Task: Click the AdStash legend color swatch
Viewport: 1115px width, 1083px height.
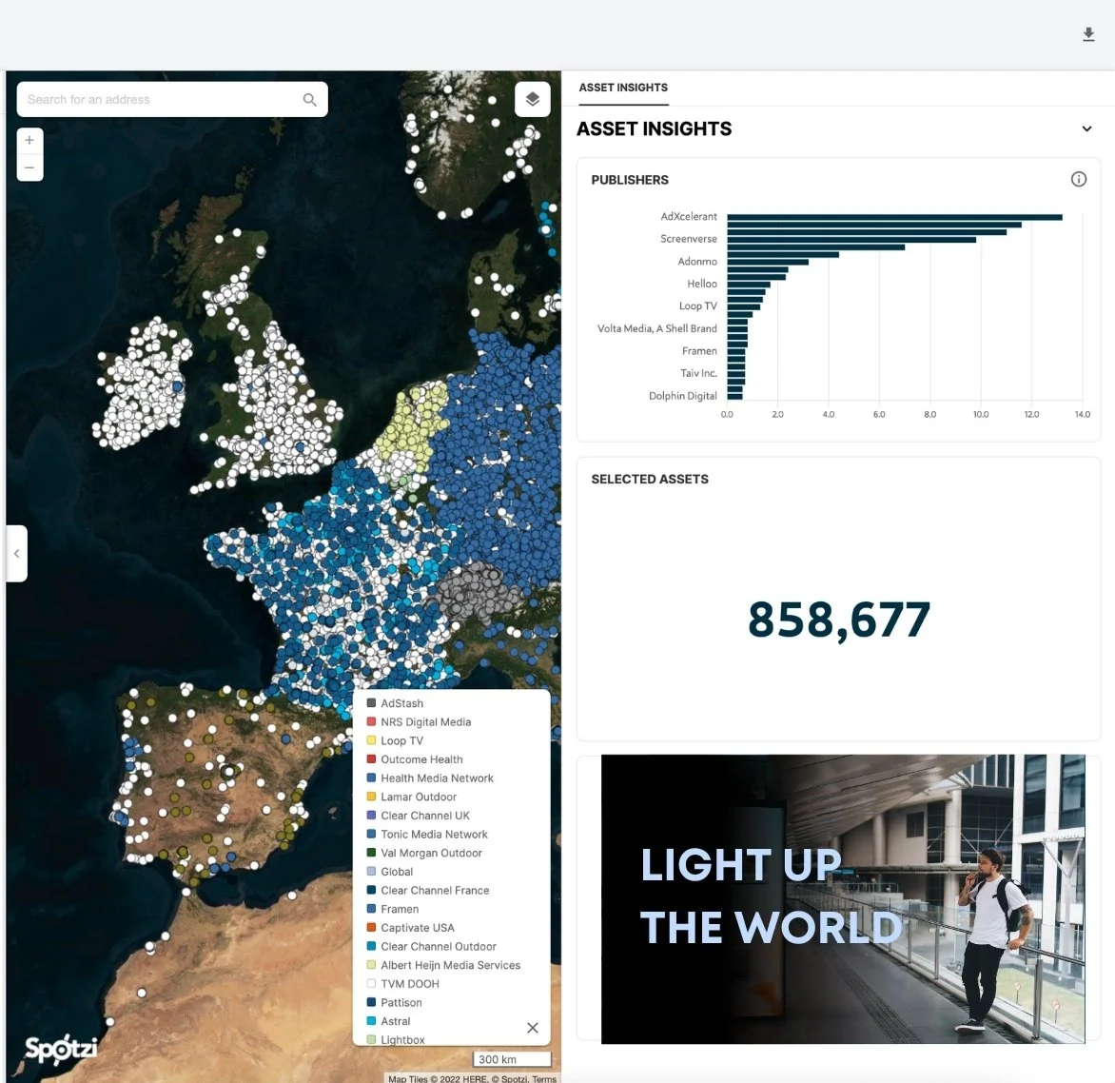Action: (370, 703)
